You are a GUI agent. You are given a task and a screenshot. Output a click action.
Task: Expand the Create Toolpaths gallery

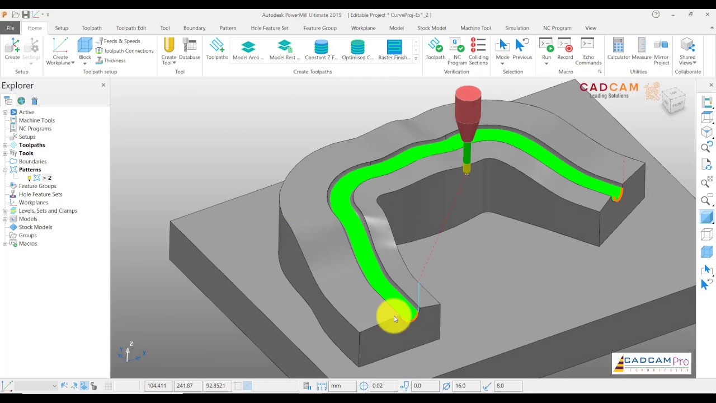416,58
